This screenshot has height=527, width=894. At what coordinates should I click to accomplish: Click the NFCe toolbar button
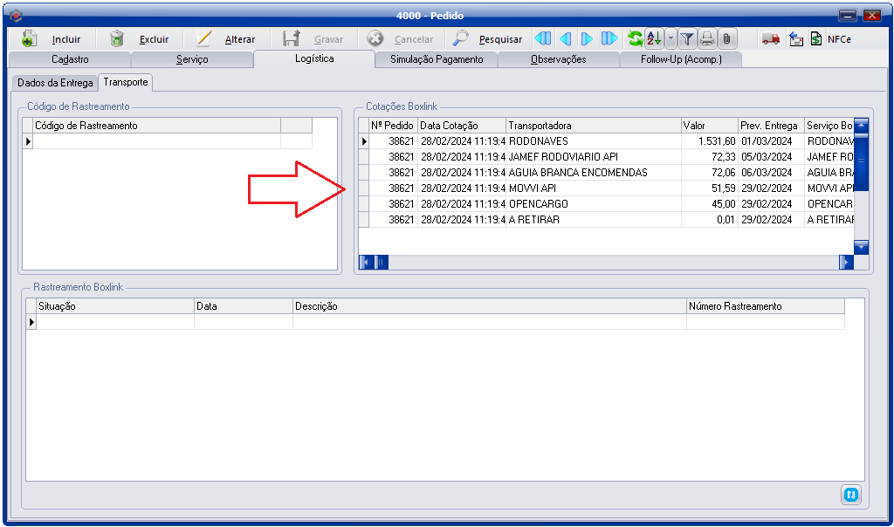[x=829, y=39]
